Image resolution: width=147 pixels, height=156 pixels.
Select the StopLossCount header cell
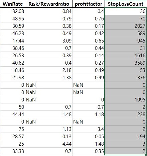[x=125, y=4]
